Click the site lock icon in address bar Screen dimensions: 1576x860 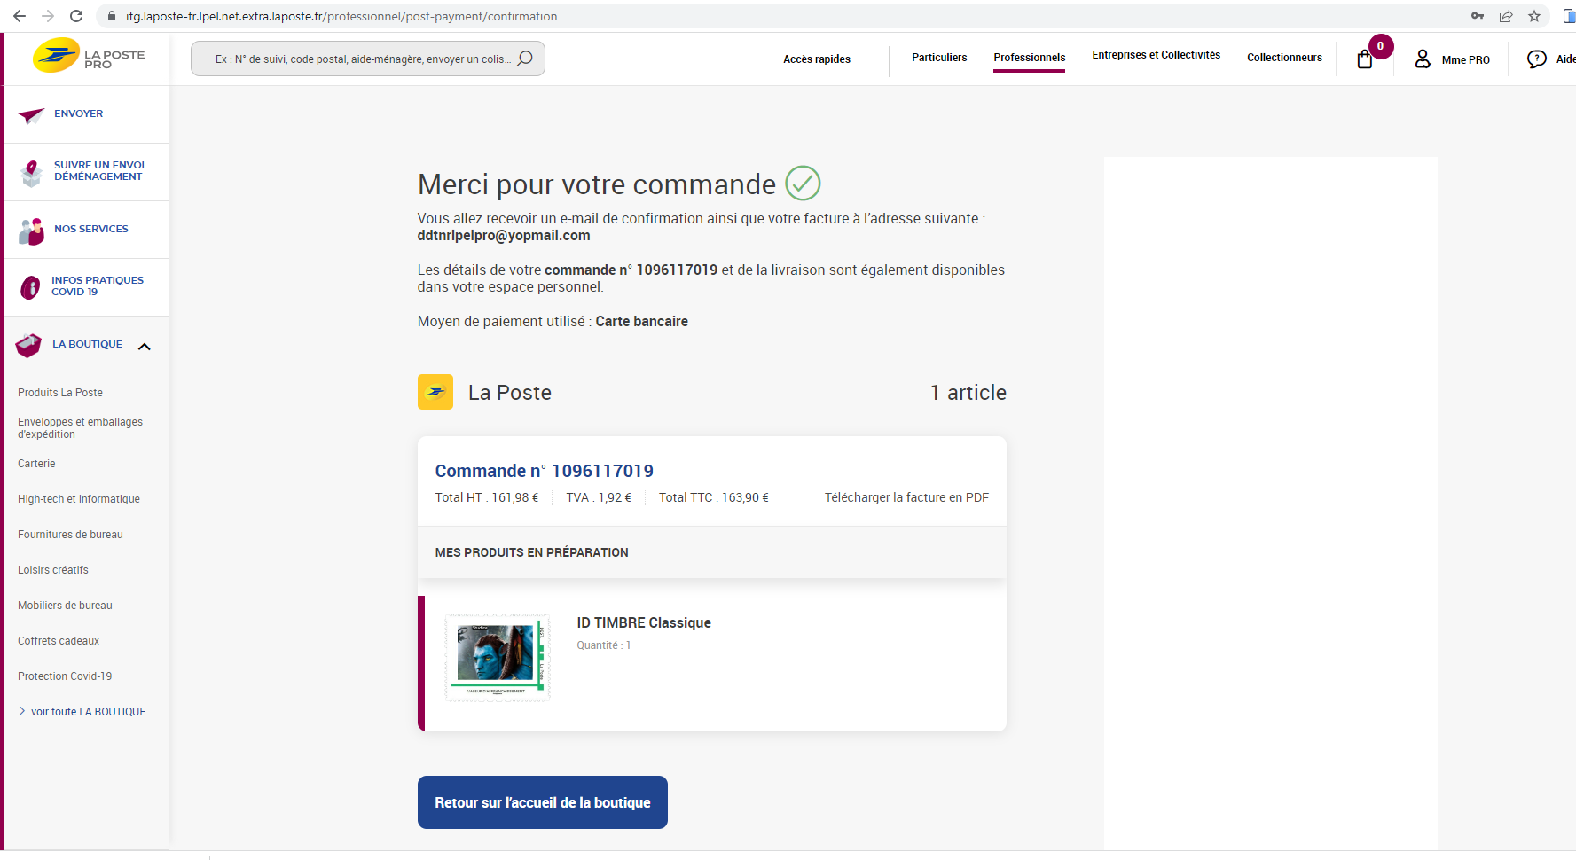pyautogui.click(x=112, y=16)
